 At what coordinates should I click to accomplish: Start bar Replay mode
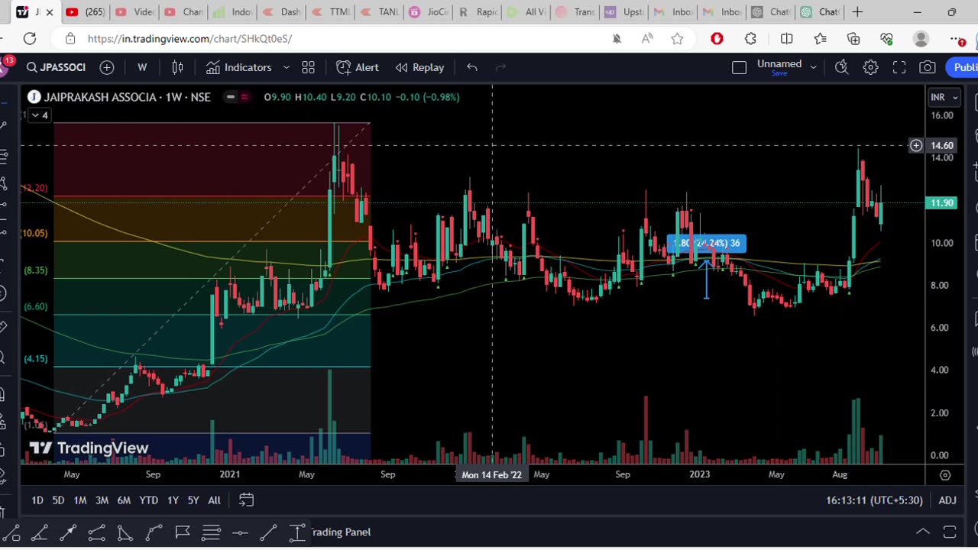(419, 67)
